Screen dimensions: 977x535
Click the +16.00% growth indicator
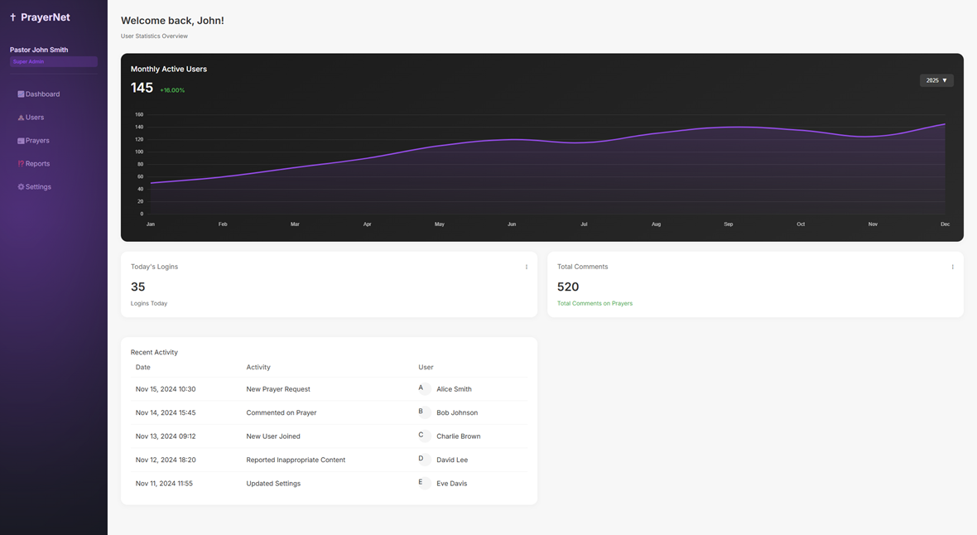click(x=171, y=89)
